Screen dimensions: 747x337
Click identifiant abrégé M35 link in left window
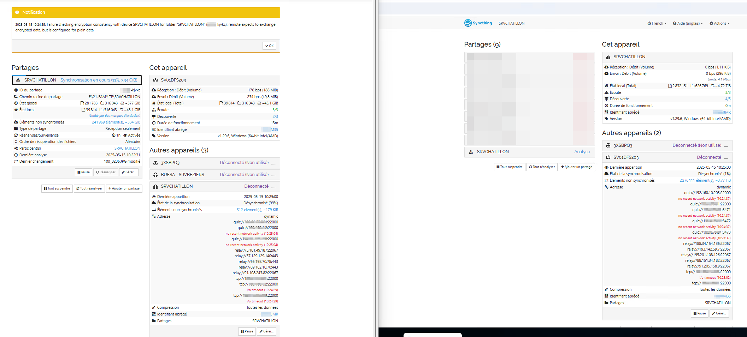[x=269, y=130]
